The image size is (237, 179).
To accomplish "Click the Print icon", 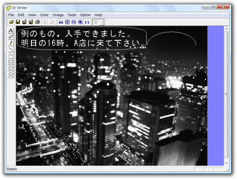I will 37,22.
